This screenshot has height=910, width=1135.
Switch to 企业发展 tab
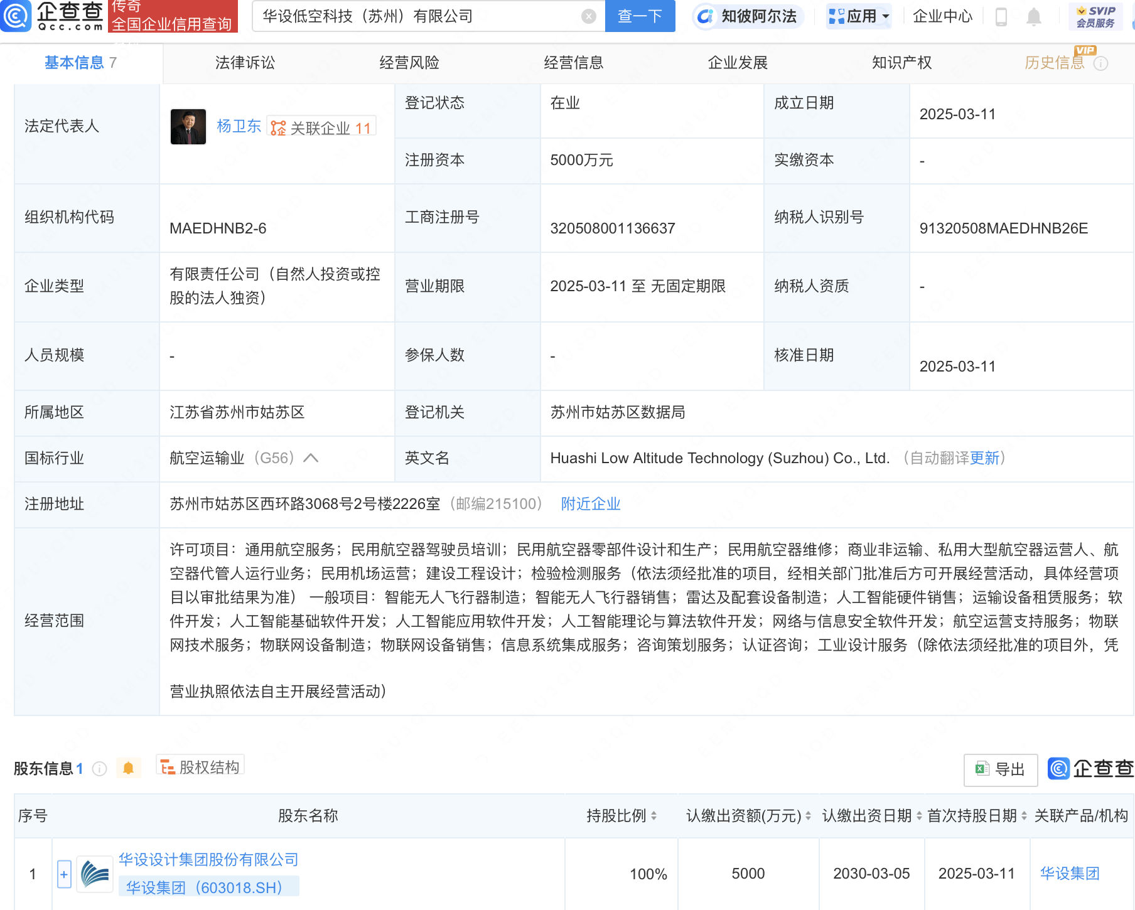click(x=738, y=63)
